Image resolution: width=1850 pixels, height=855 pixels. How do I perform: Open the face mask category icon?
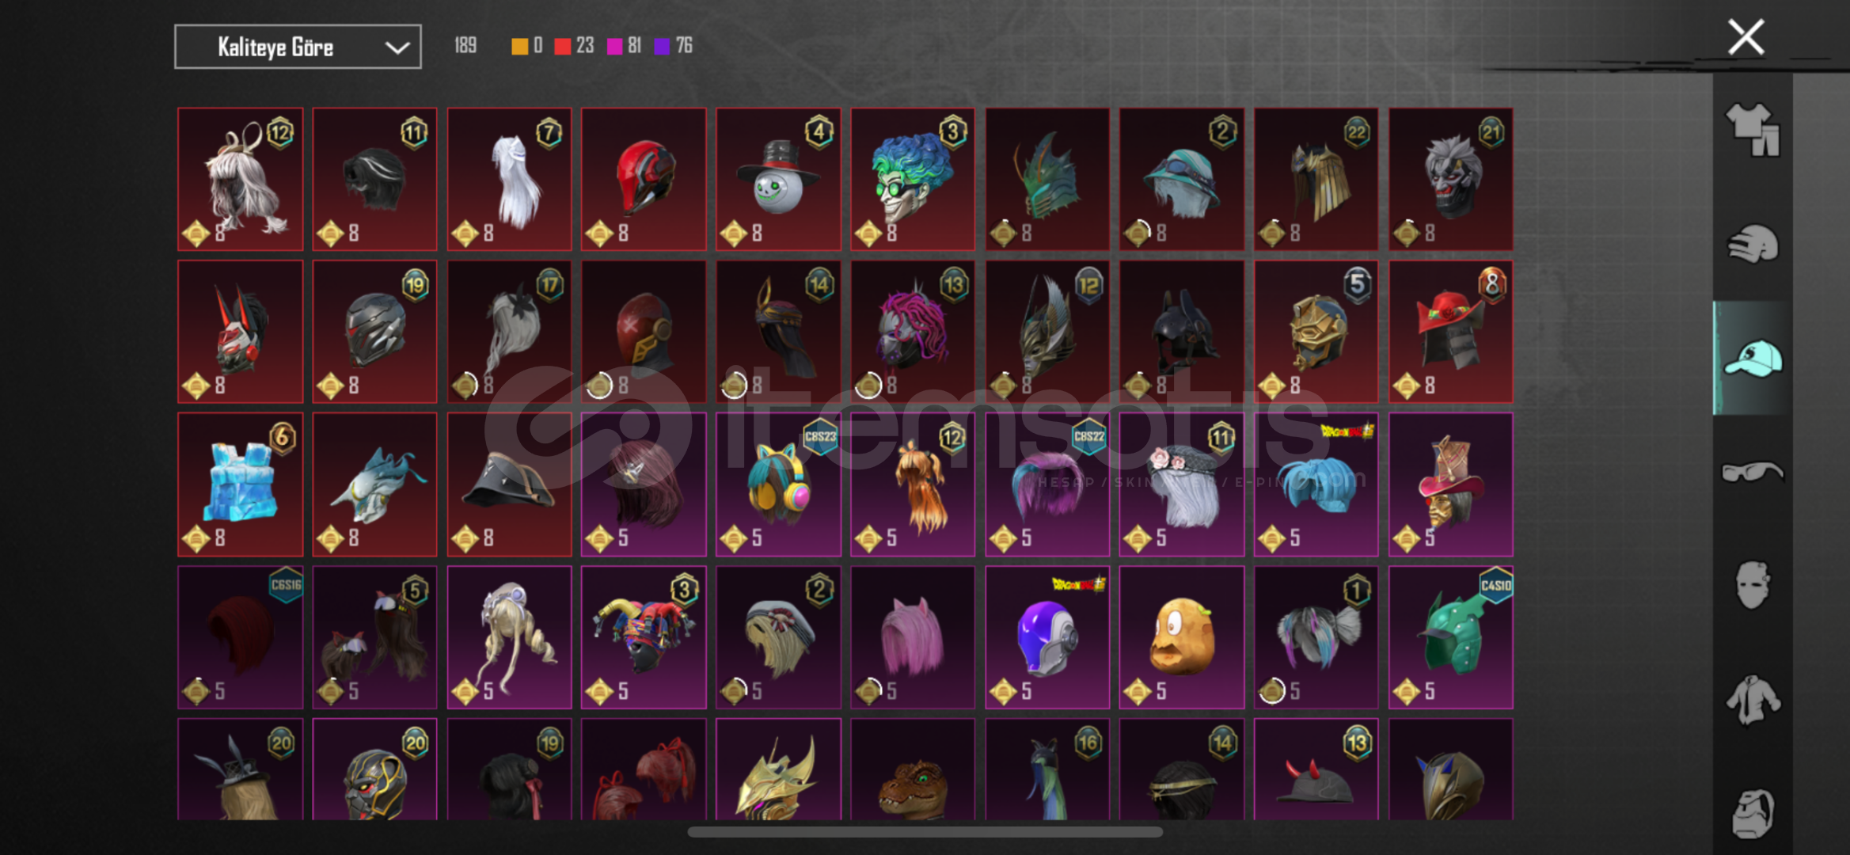coord(1752,585)
